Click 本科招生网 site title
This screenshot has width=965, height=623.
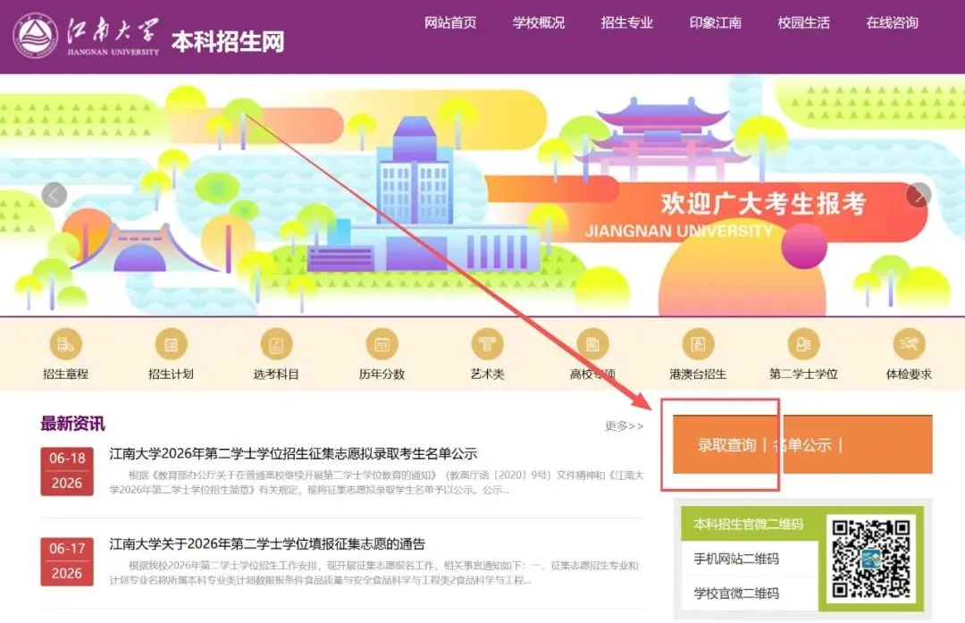228,42
